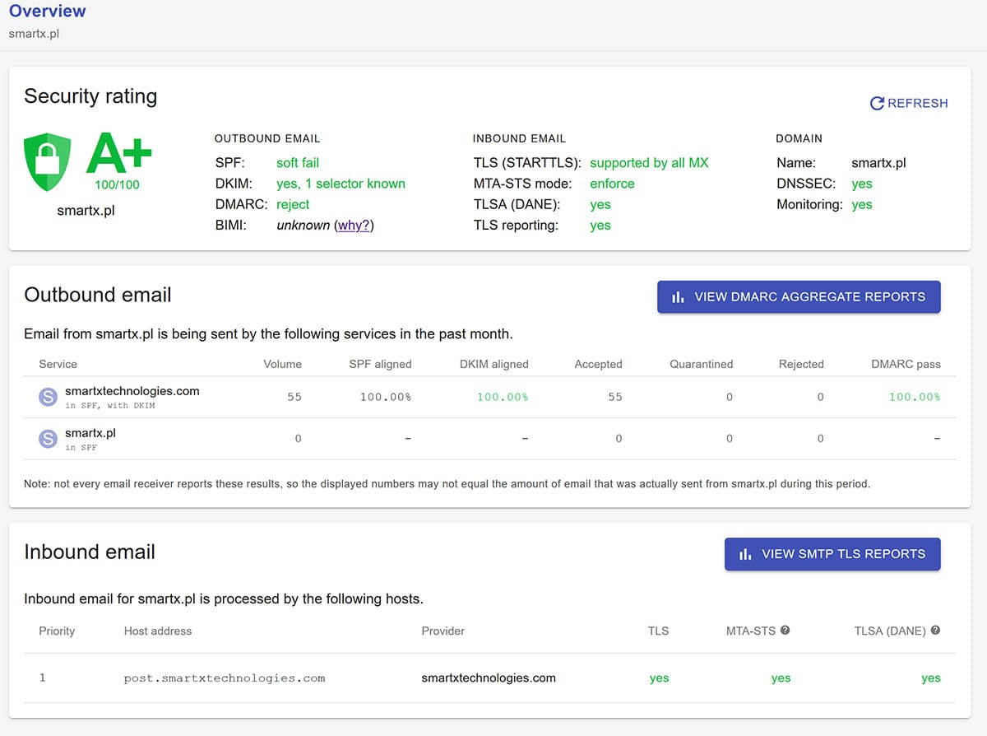Click the Overview page heading

[x=47, y=12]
